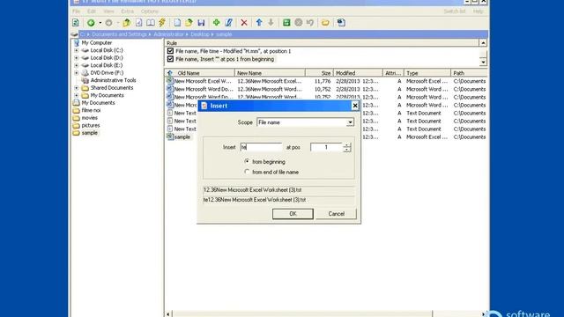Open the Options menu
Viewport: 564px width, 317px height.
150,11
